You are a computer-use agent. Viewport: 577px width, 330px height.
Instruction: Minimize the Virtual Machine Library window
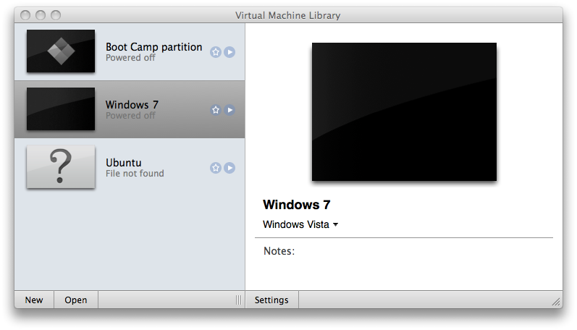(x=41, y=15)
